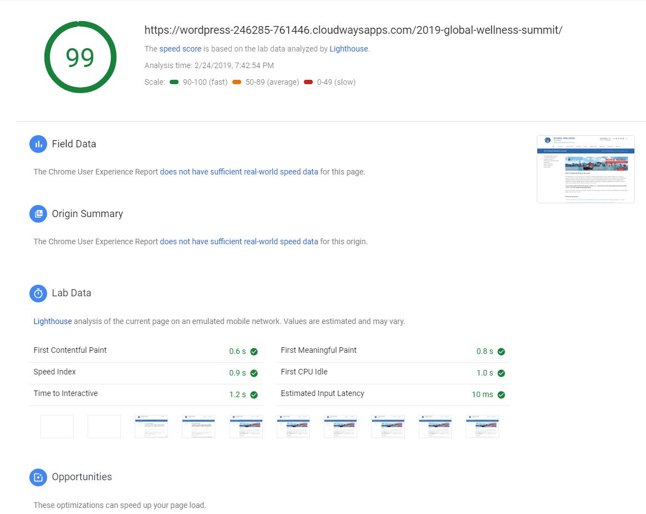This screenshot has height=514, width=646.
Task: Select the last filmstrip frame thumbnail
Action: pyautogui.click(x=482, y=426)
